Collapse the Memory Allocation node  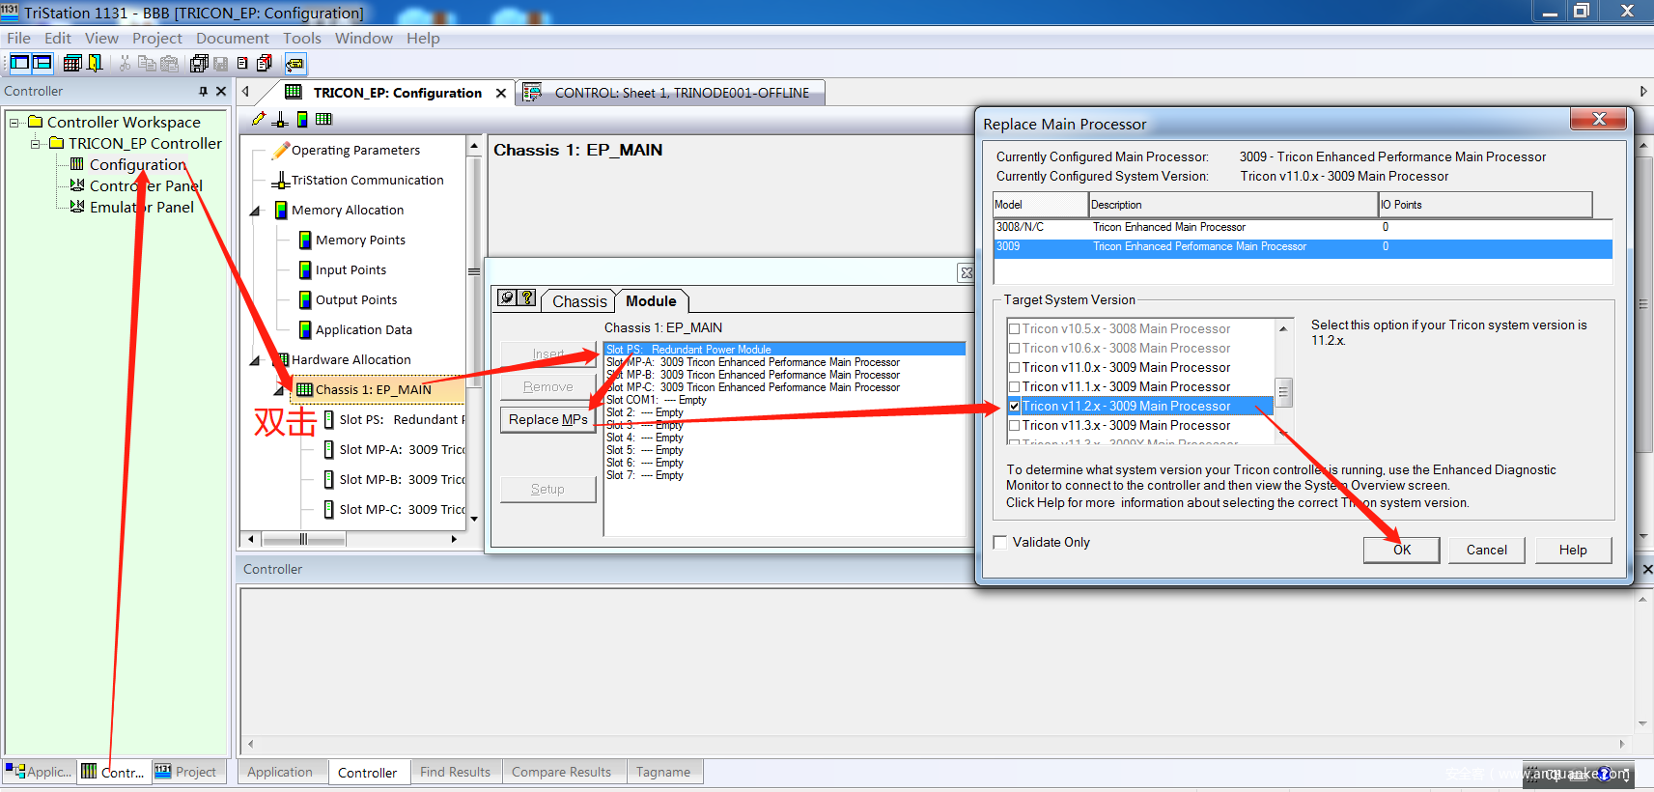click(255, 211)
